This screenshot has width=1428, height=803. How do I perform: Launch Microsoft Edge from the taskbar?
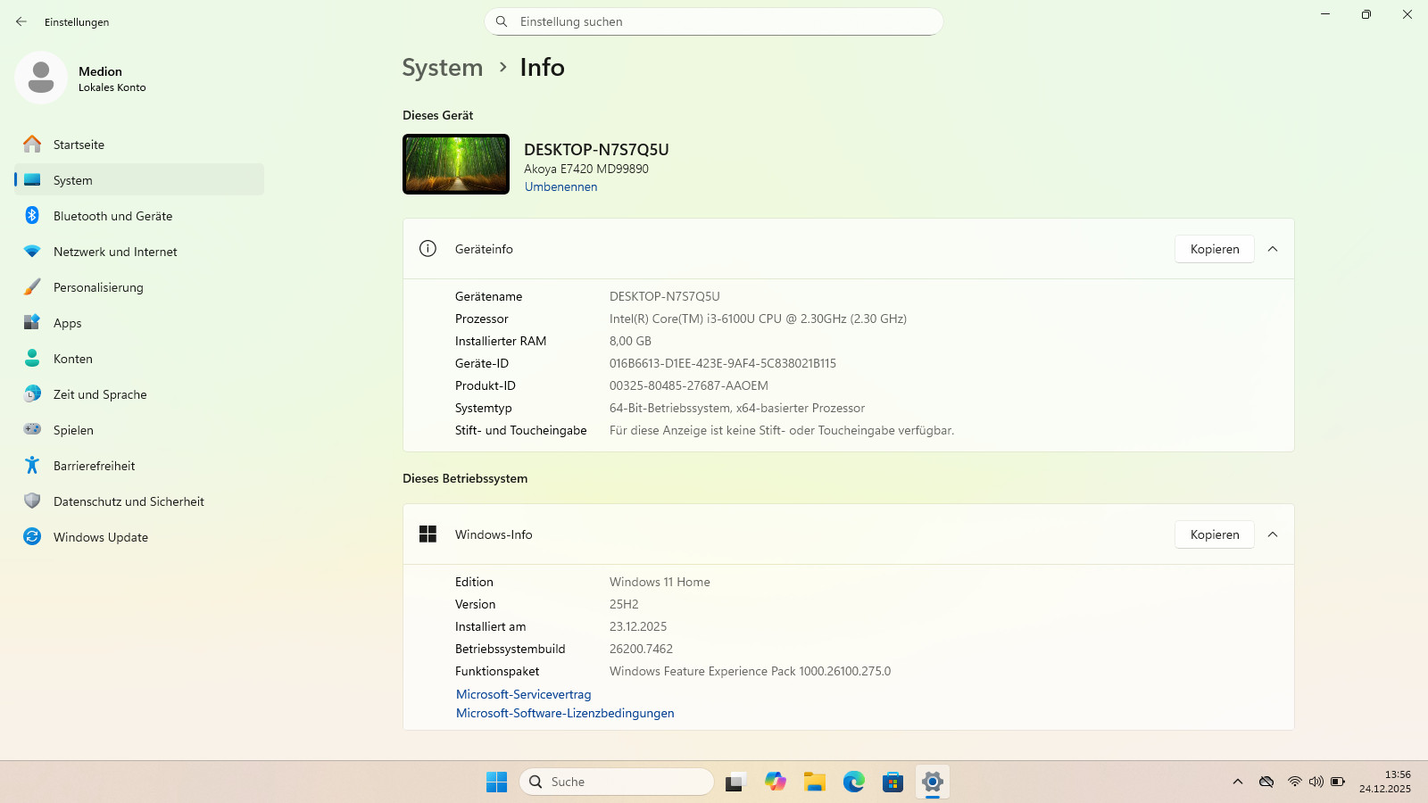pos(854,782)
